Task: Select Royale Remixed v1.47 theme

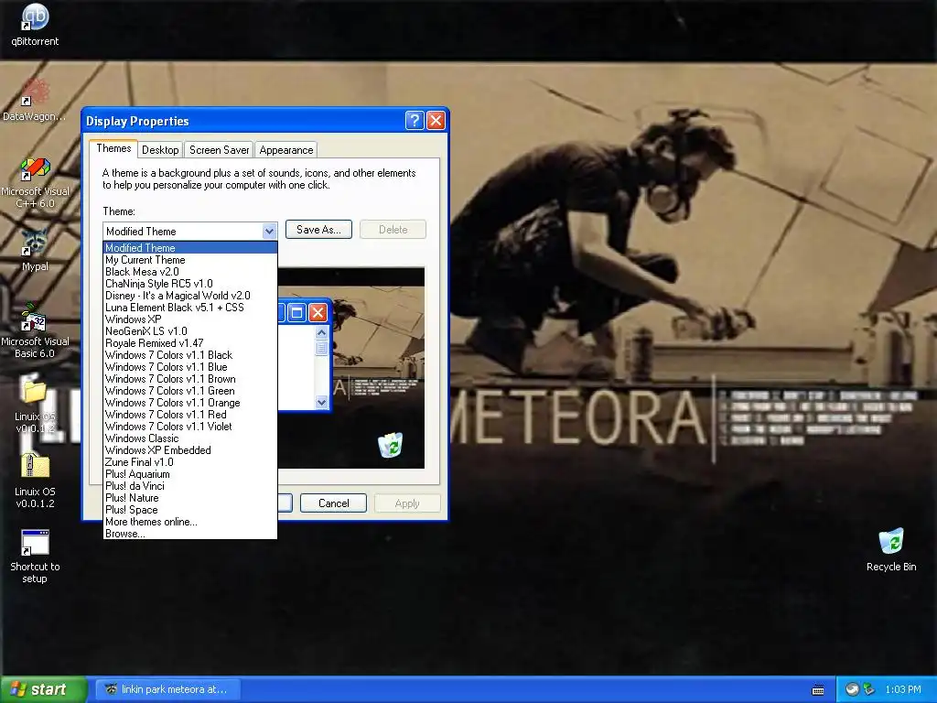Action: (x=190, y=343)
